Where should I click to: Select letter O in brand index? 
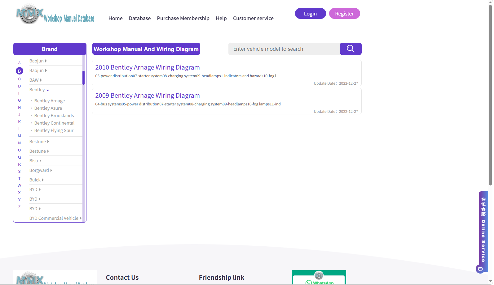coord(19,150)
